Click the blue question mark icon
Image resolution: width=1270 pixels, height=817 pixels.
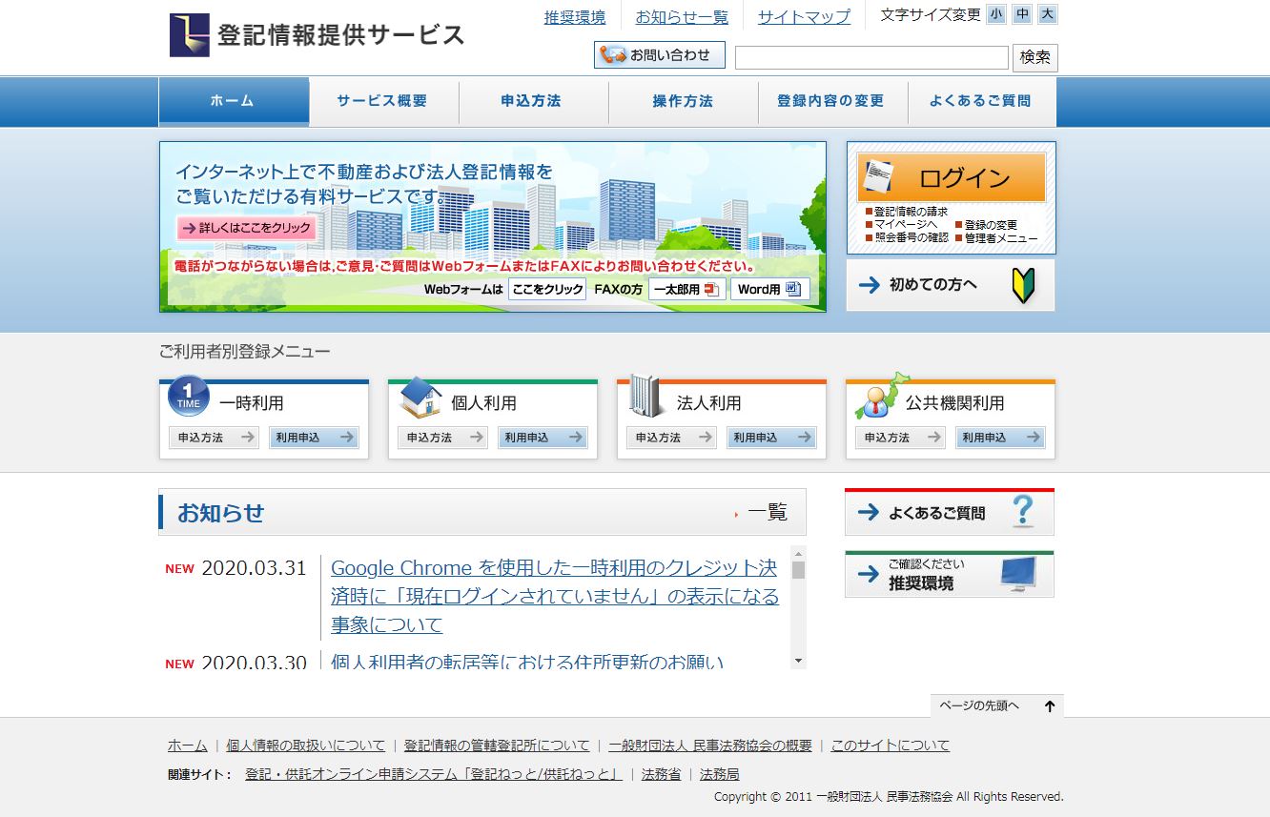tap(1022, 511)
